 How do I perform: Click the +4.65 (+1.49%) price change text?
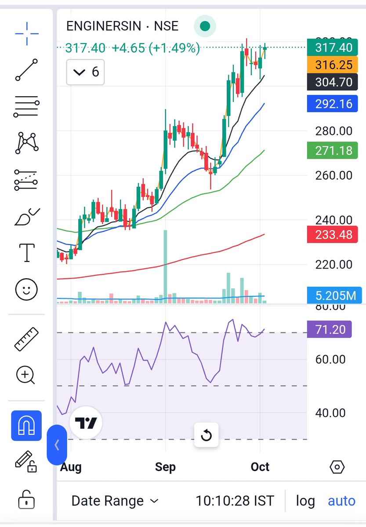coord(156,48)
